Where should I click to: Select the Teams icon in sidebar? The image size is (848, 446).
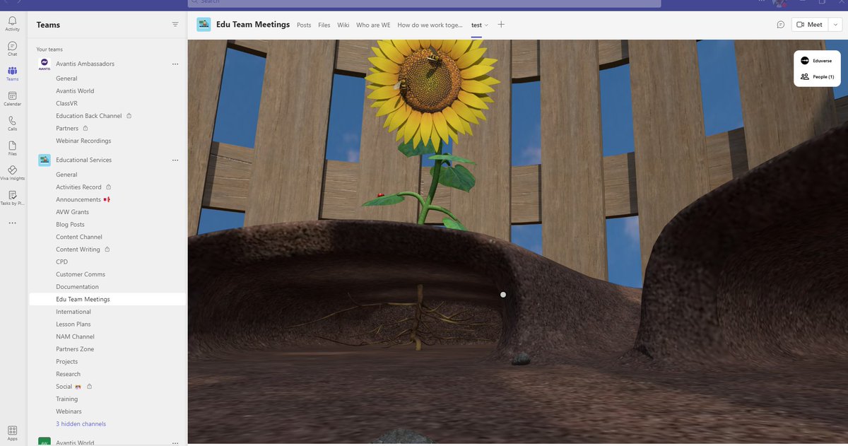tap(12, 74)
